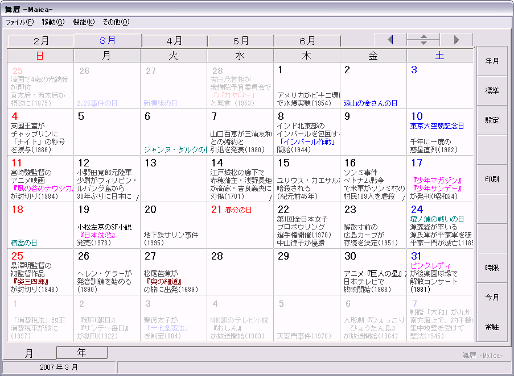Select March 27 奥の細道 cell

[x=174, y=272]
